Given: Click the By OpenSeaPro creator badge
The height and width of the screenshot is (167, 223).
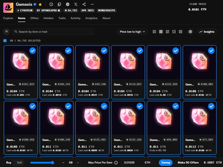Looking at the screenshot, I should [x=48, y=11].
